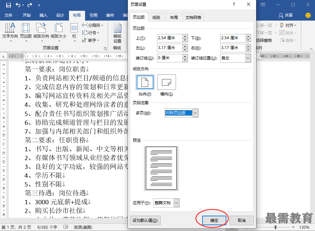Click the 英语(美国) language indicator

click(x=83, y=227)
